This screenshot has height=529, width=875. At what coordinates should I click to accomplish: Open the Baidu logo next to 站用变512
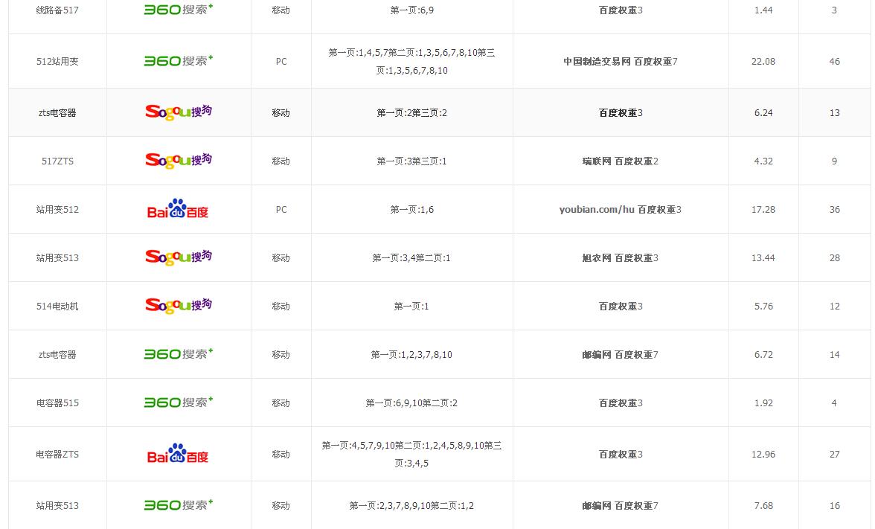coord(178,209)
